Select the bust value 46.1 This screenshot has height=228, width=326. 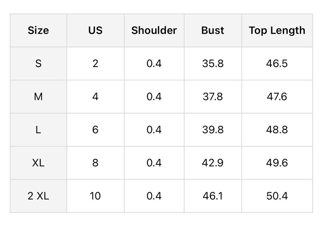pos(213,196)
